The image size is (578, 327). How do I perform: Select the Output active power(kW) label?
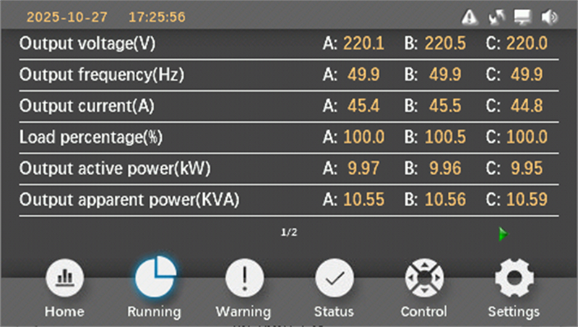pos(115,169)
